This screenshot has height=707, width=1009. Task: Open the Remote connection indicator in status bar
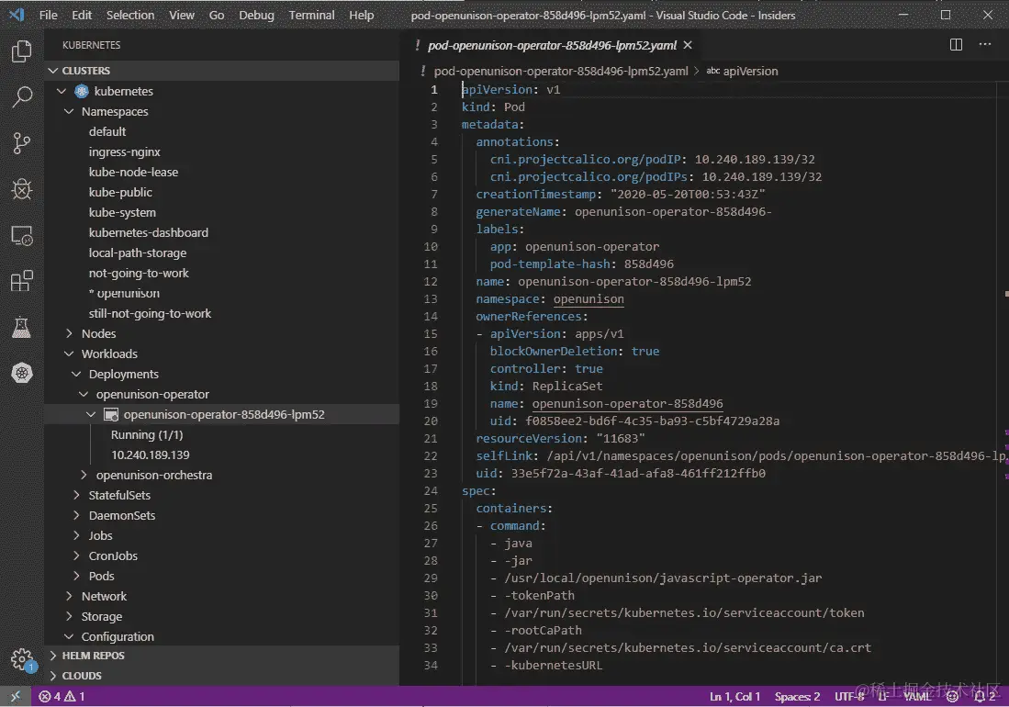[x=13, y=697]
